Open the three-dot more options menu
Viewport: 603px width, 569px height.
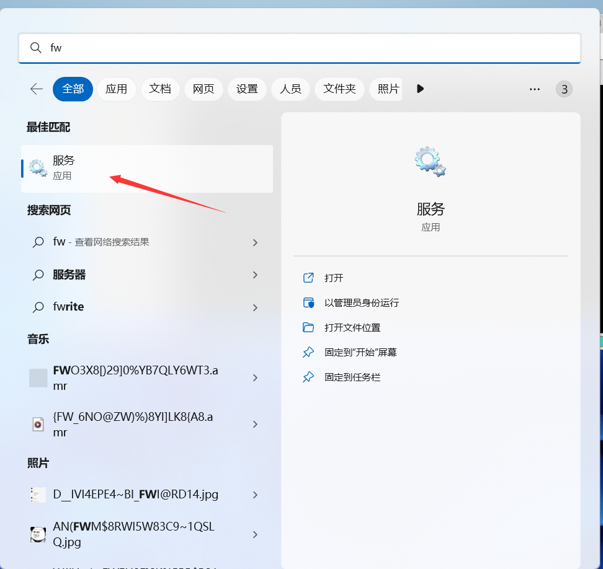pos(535,89)
